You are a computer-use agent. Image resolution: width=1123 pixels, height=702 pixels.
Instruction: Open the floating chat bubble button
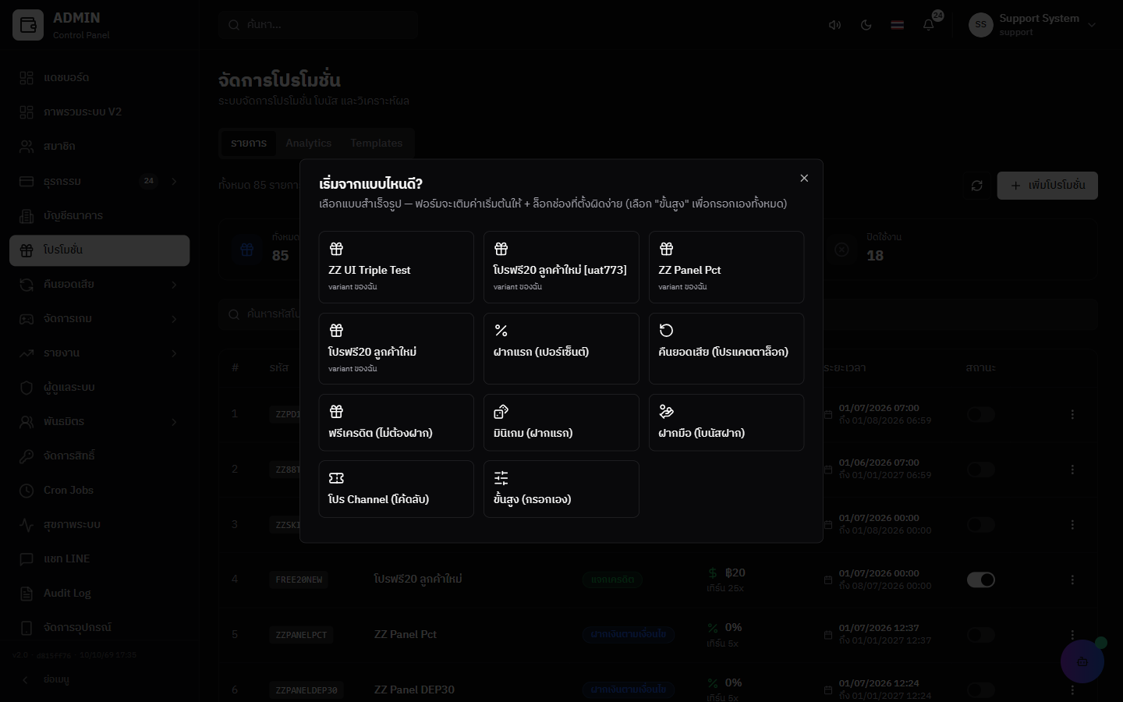(x=1082, y=661)
